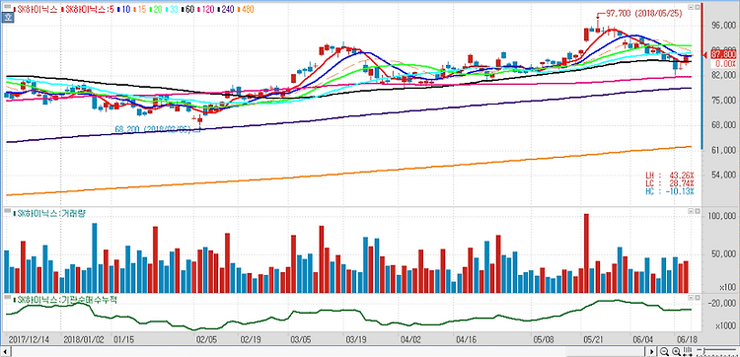Image resolution: width=740 pixels, height=357 pixels.
Task: Click the 03/19 date label
Action: click(x=356, y=339)
